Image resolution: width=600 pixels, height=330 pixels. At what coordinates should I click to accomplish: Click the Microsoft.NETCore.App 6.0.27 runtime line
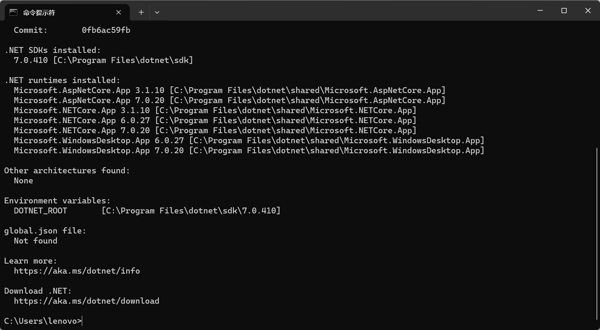[x=215, y=120]
